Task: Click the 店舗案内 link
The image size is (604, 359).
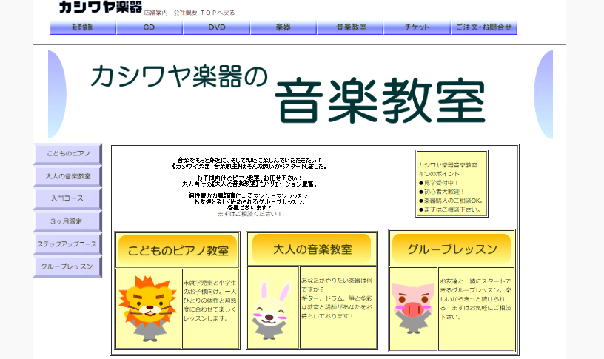Action: (x=155, y=13)
